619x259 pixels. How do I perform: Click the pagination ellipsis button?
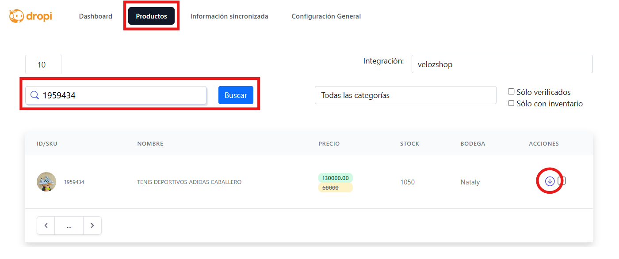coord(69,225)
